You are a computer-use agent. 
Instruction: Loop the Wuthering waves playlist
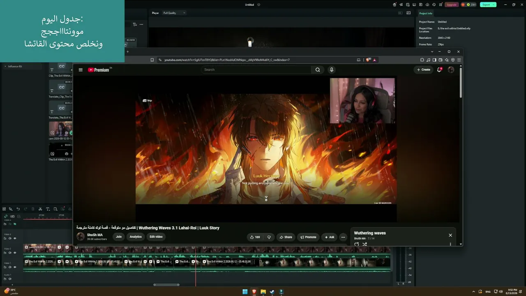point(356,244)
